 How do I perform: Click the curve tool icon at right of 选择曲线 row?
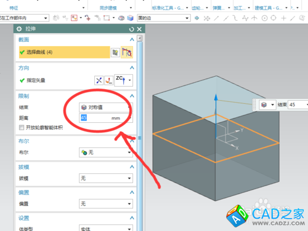pyautogui.click(x=127, y=52)
